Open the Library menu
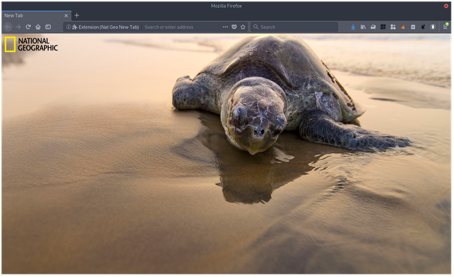This screenshot has height=277, width=454. tap(363, 27)
